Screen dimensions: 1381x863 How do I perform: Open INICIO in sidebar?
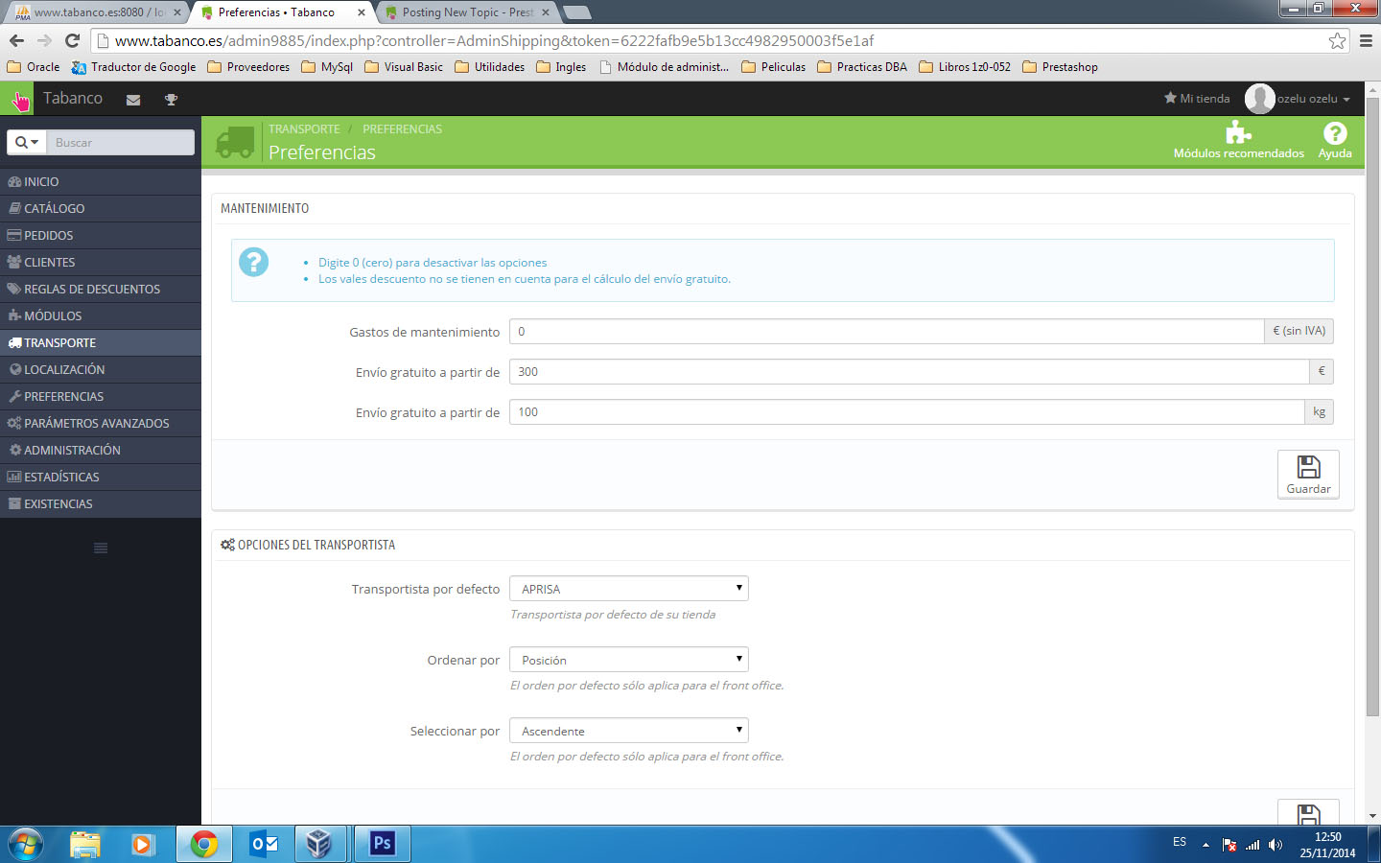[x=101, y=181]
